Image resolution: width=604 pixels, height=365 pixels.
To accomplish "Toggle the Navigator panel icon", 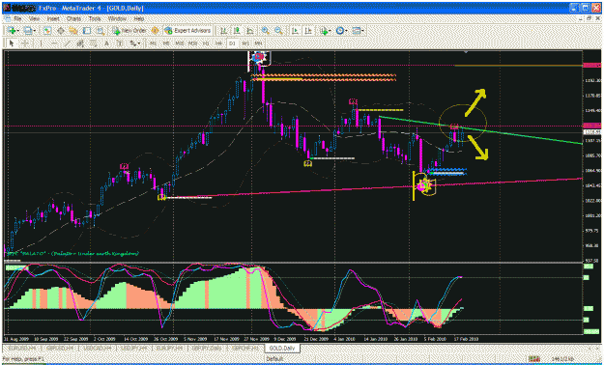I will (x=73, y=31).
